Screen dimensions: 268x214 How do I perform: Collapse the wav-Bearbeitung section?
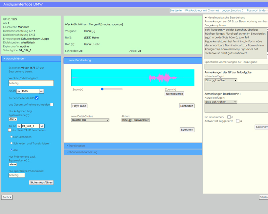[132, 61]
